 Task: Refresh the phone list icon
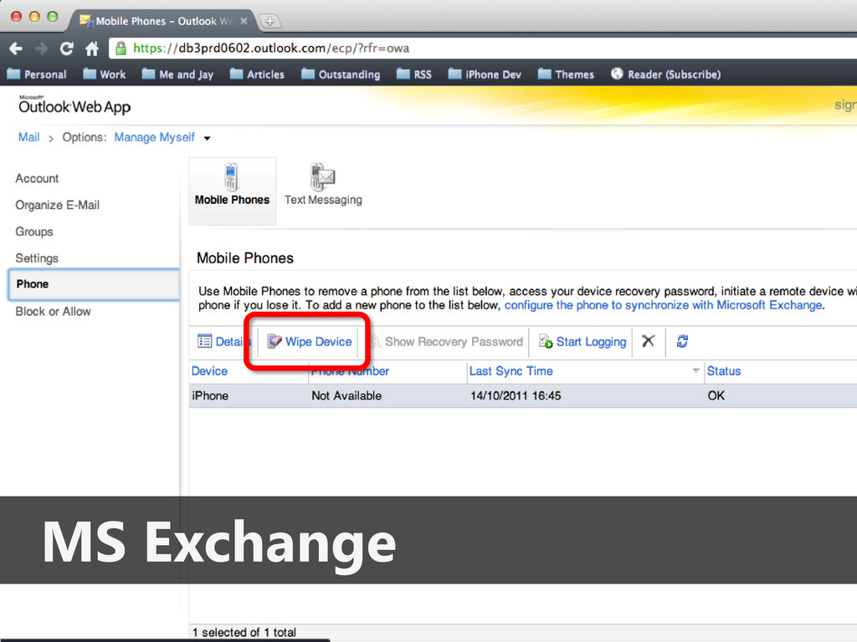[682, 341]
